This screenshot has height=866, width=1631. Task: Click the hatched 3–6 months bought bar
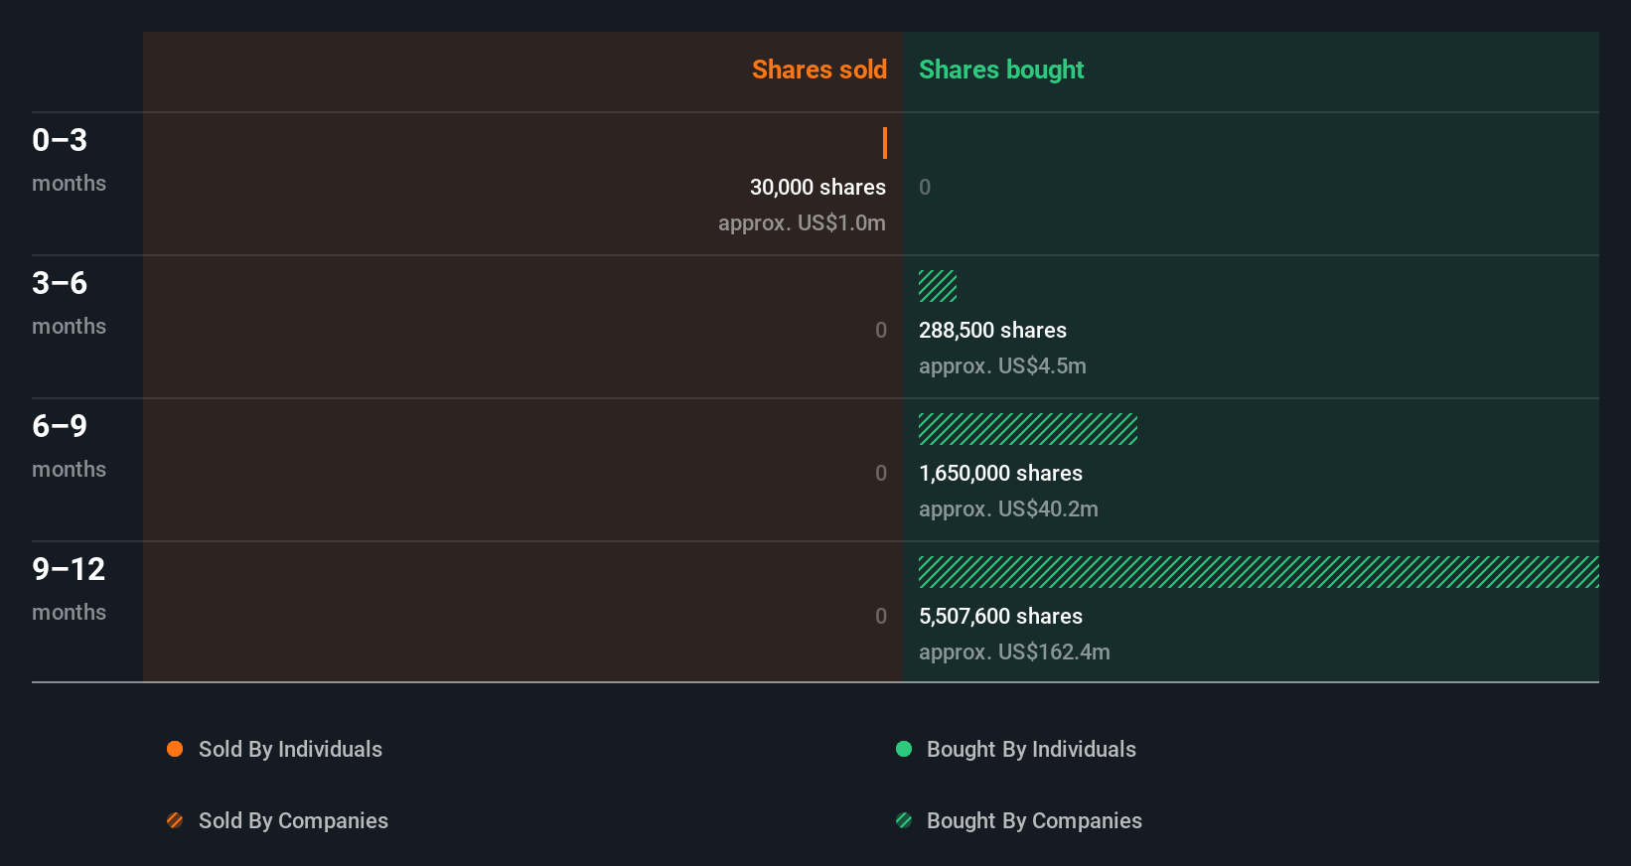[937, 286]
